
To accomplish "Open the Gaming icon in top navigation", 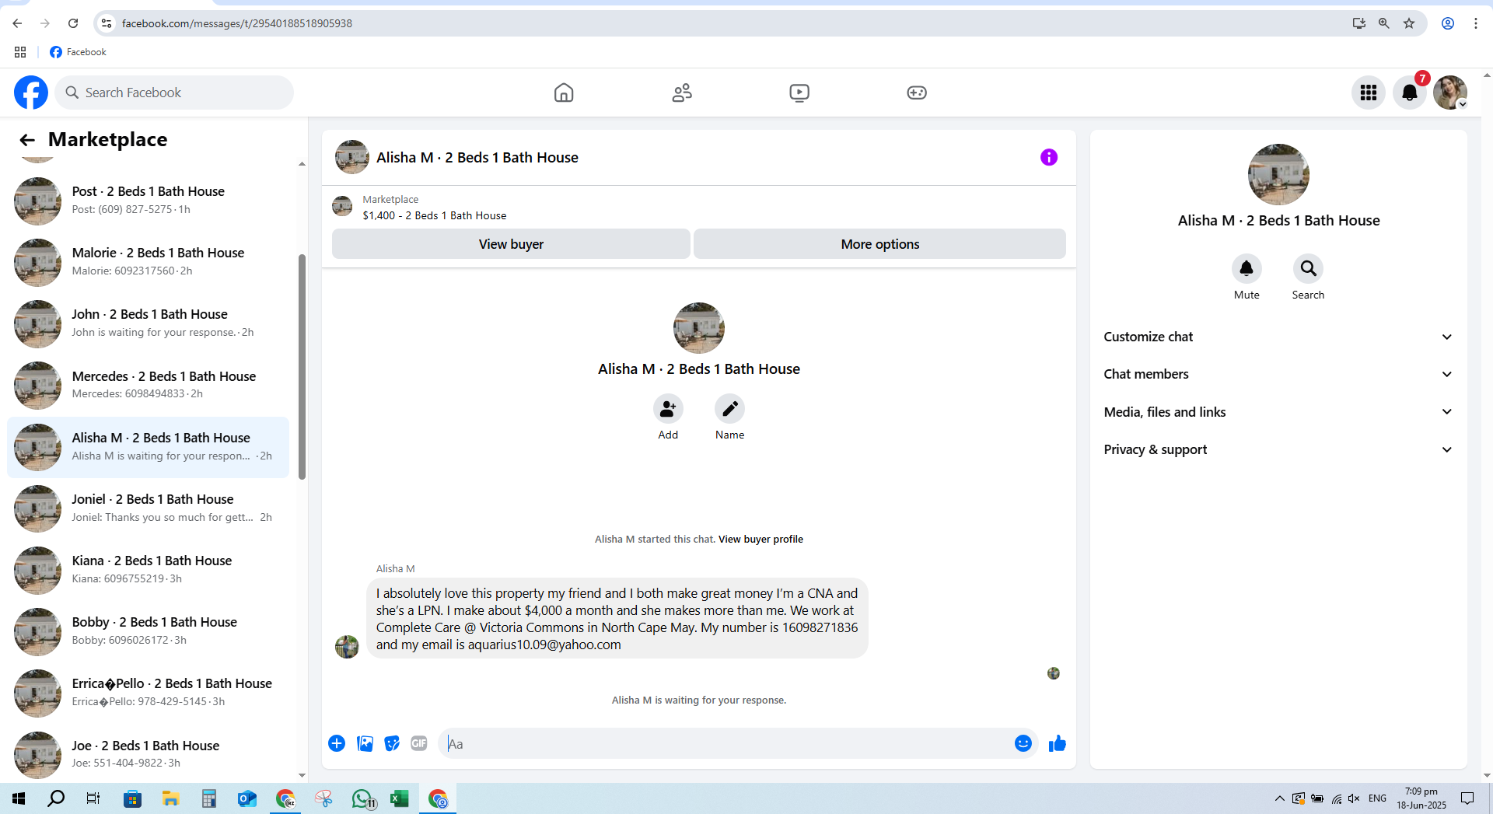I will point(917,93).
